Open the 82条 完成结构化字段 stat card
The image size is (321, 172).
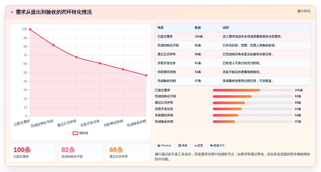click(x=81, y=152)
